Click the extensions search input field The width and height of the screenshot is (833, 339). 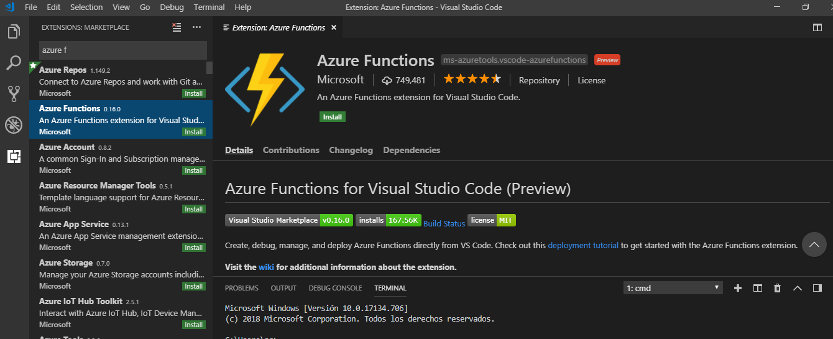122,50
